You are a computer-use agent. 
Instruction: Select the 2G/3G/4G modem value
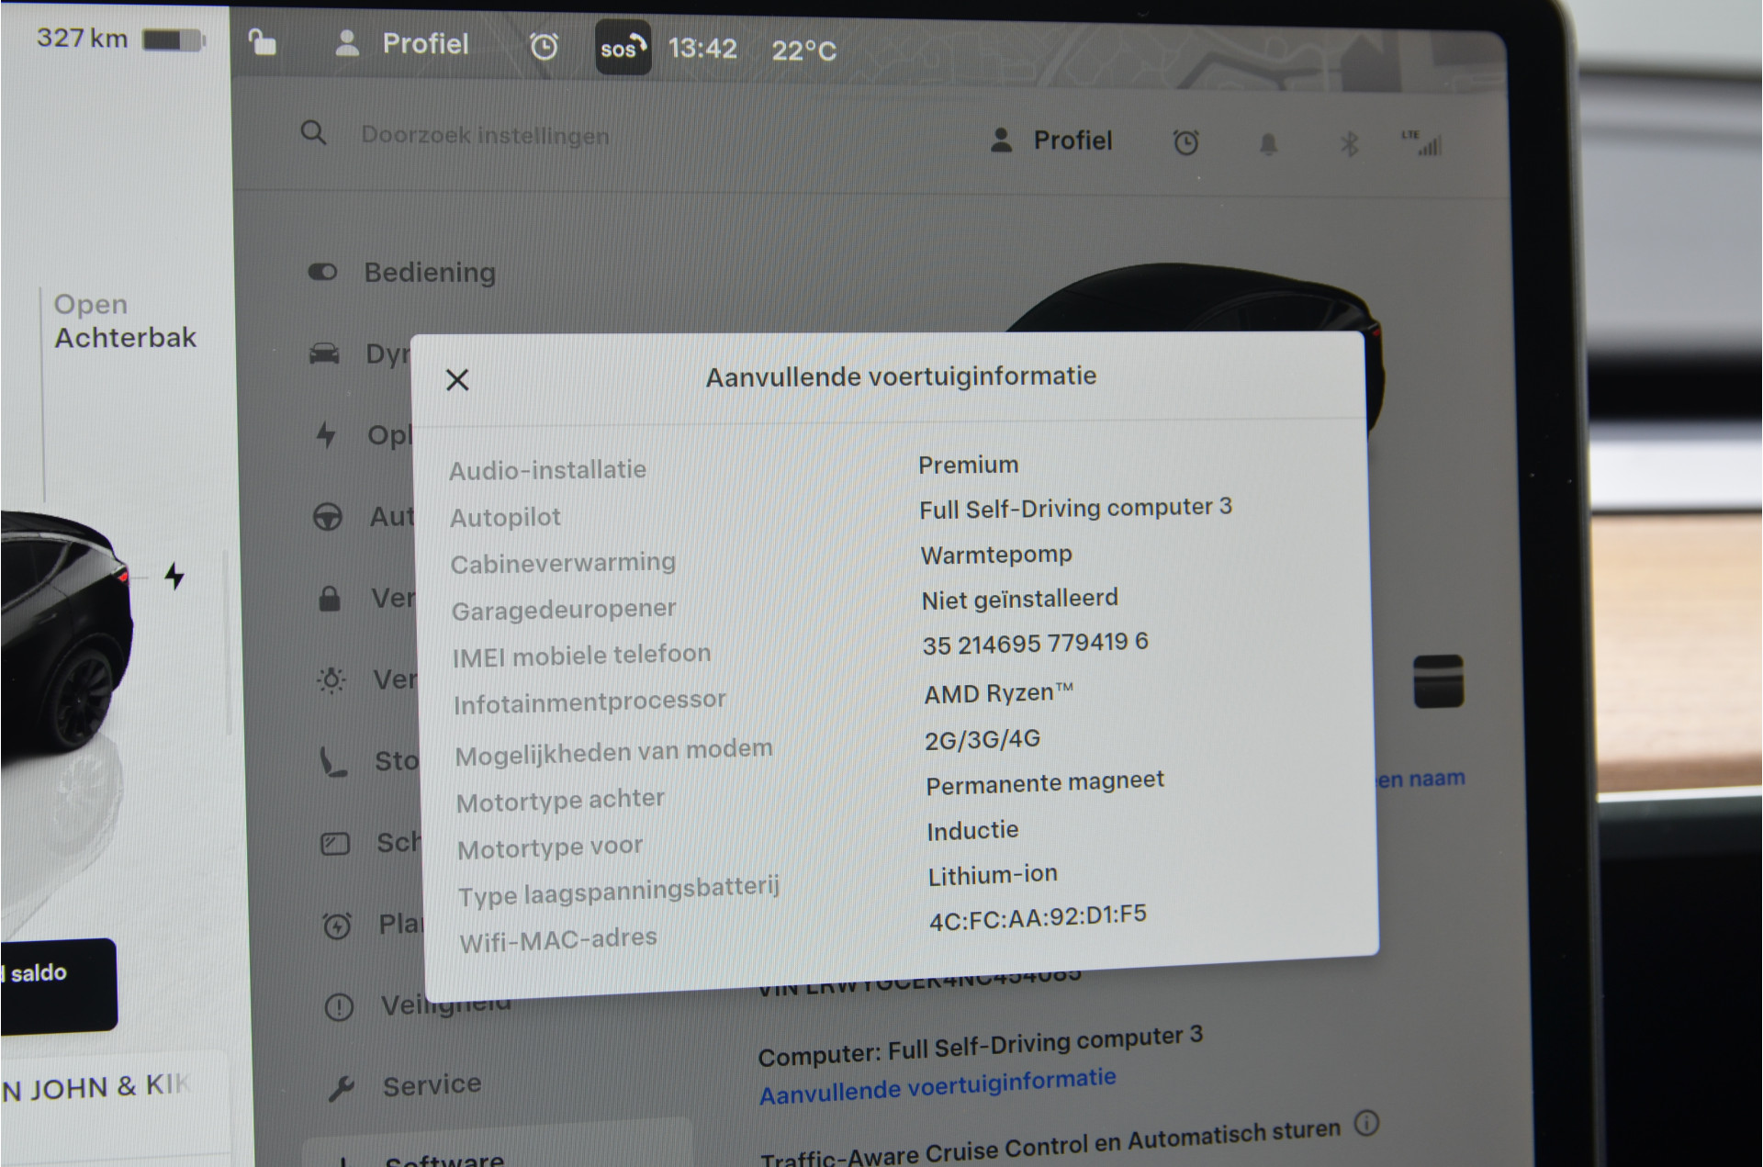pos(983,739)
